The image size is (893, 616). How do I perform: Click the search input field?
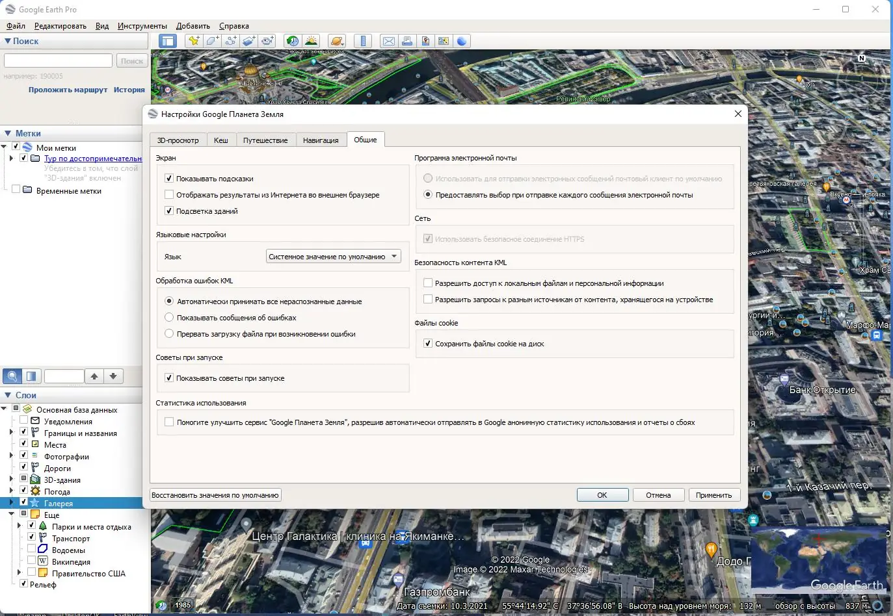(59, 60)
